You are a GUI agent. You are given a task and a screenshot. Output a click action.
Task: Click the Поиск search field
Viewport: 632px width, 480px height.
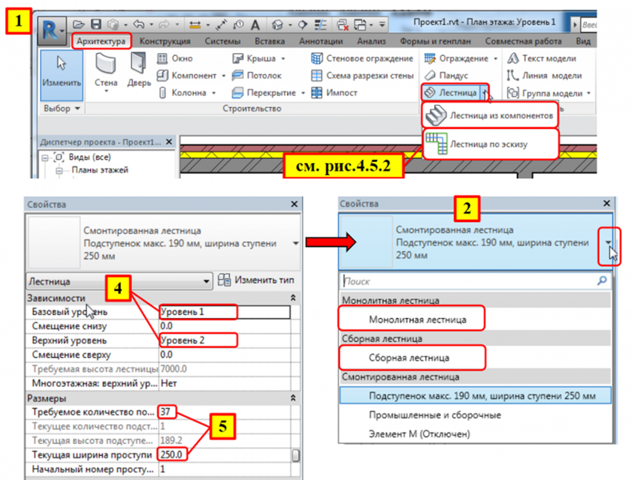(468, 281)
